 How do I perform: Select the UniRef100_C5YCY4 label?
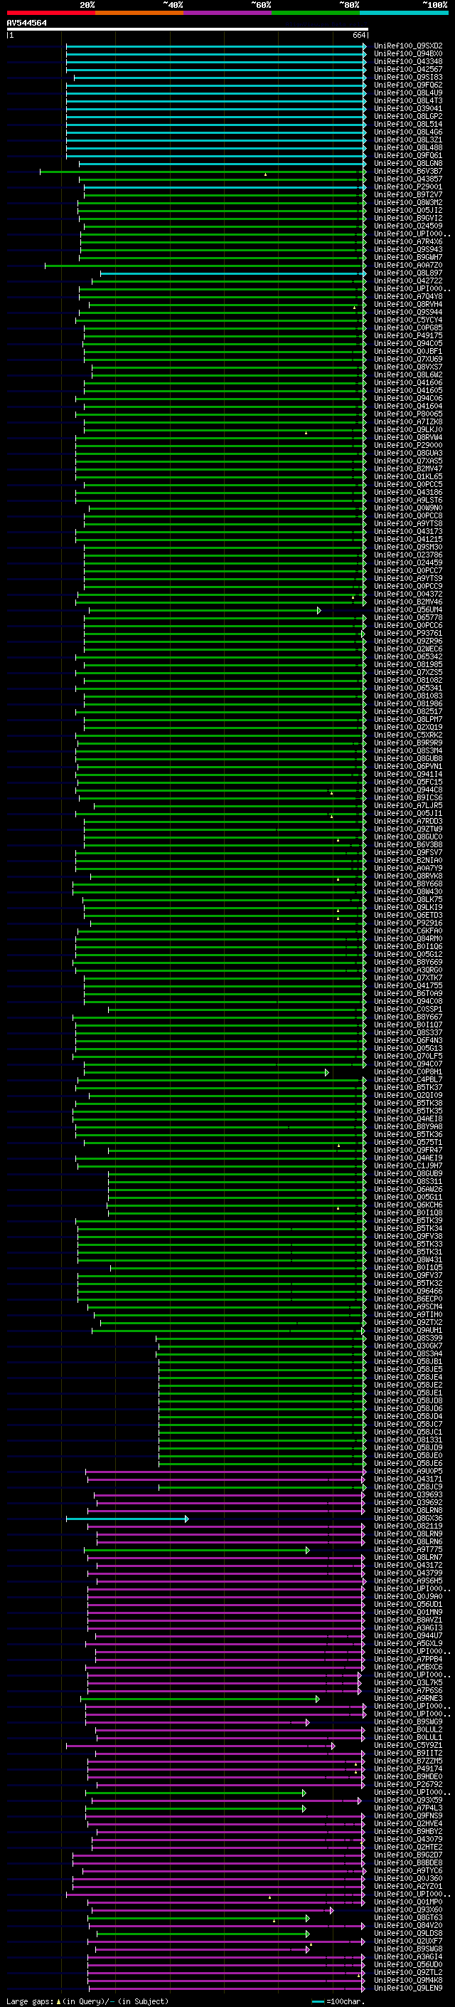pos(408,320)
